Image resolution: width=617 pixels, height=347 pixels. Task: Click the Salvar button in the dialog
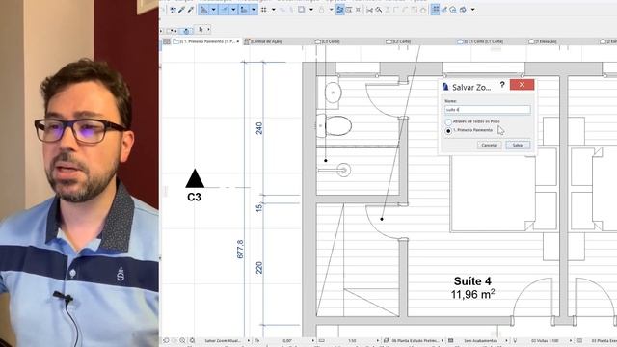pyautogui.click(x=518, y=145)
